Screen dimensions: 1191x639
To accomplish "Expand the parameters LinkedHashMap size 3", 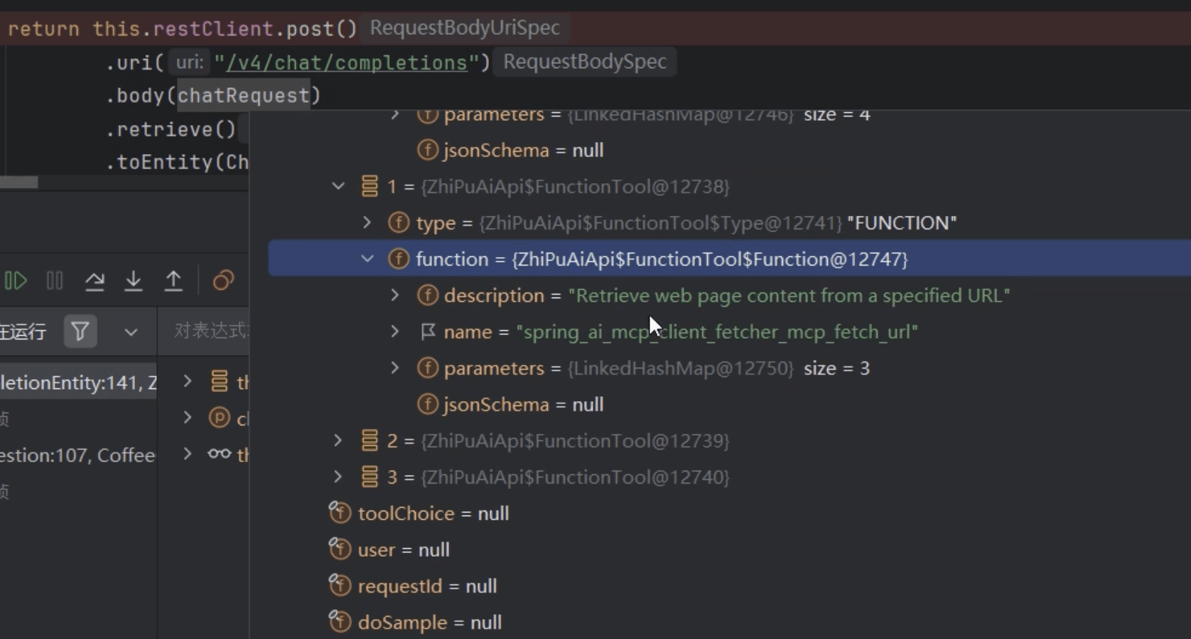I will [x=395, y=368].
